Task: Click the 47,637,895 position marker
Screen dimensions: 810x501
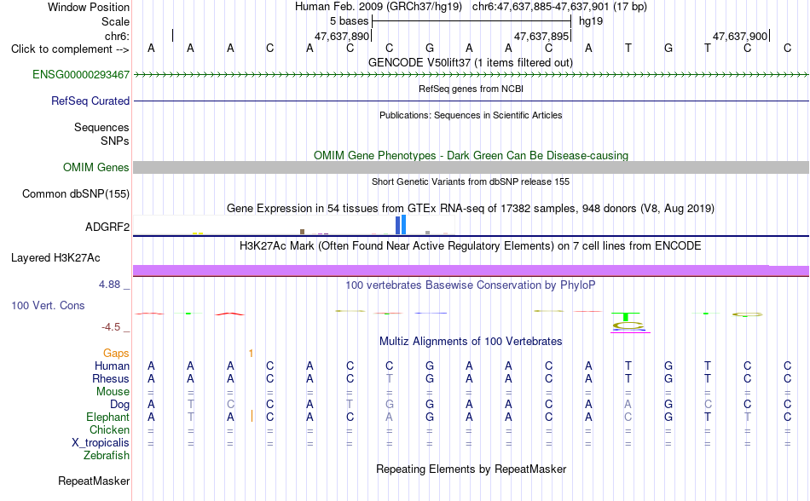Action: click(x=541, y=36)
